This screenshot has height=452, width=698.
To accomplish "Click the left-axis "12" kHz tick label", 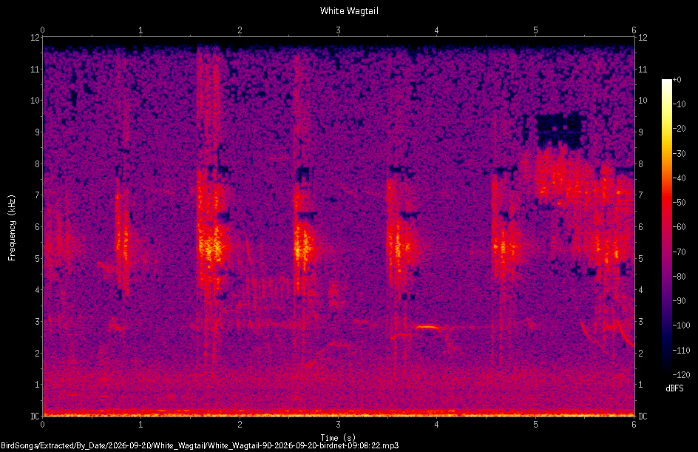I will [35, 38].
